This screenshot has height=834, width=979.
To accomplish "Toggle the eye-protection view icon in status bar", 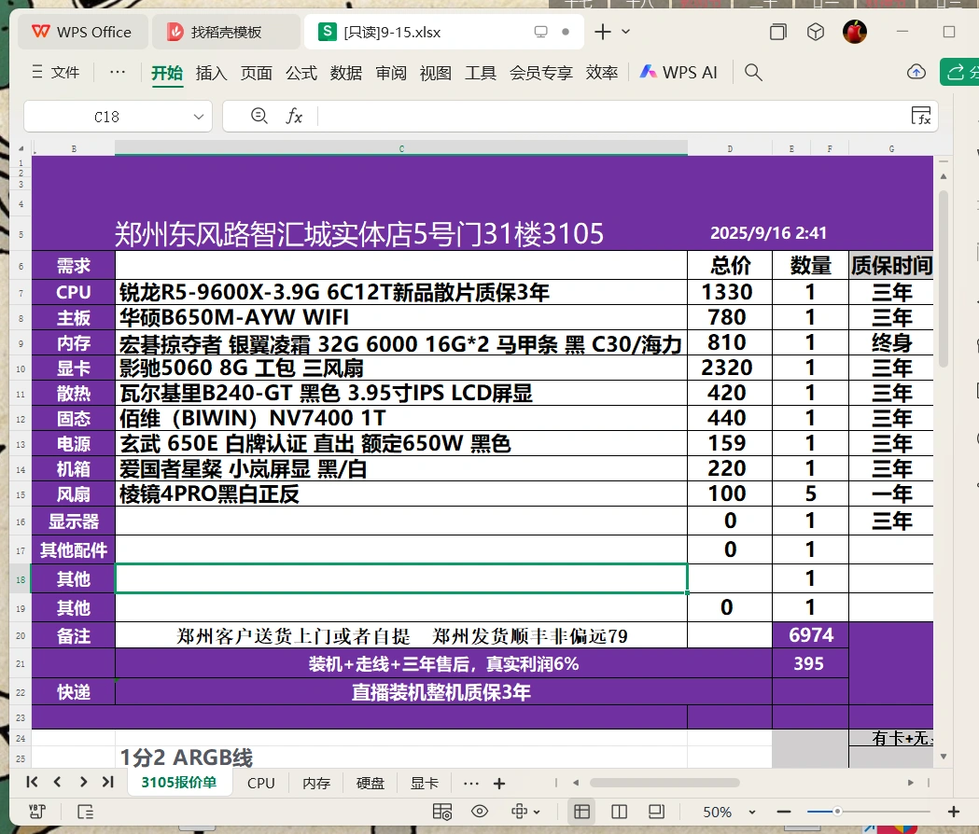I will (480, 812).
